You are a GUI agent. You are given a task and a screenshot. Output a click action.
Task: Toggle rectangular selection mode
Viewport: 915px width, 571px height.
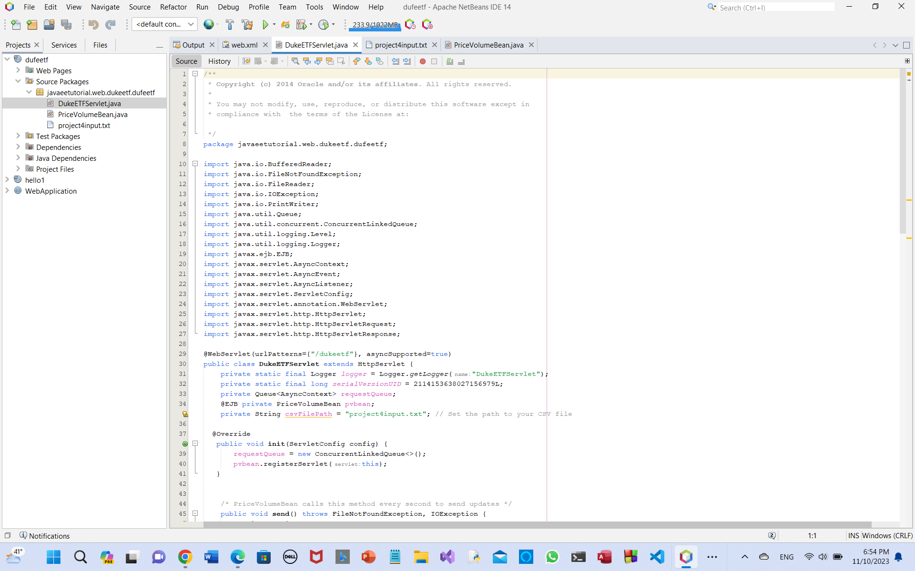[x=341, y=61]
